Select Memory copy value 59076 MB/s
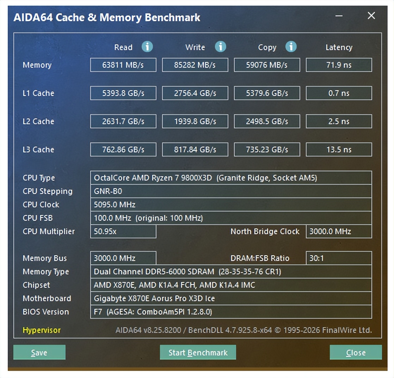 [x=267, y=65]
